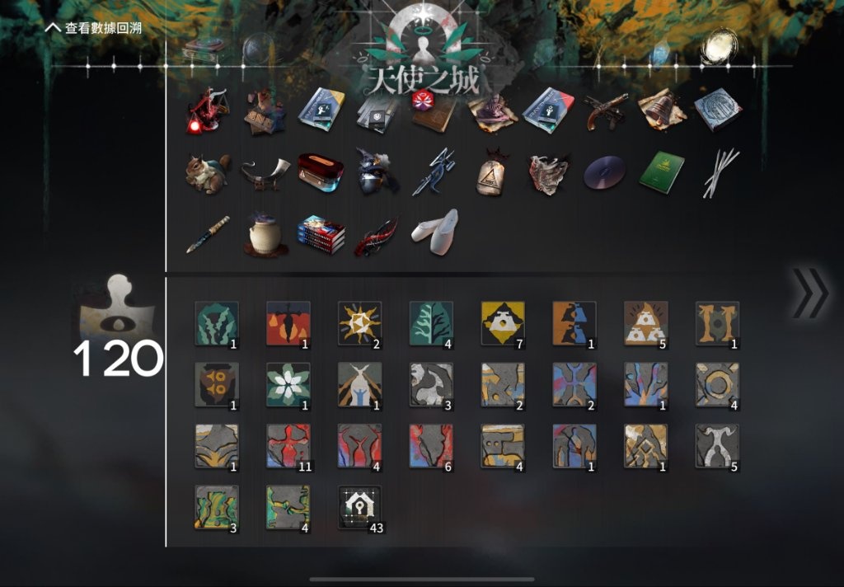Select the bronze bell relic
Image resolution: width=844 pixels, height=587 pixels.
click(x=662, y=111)
